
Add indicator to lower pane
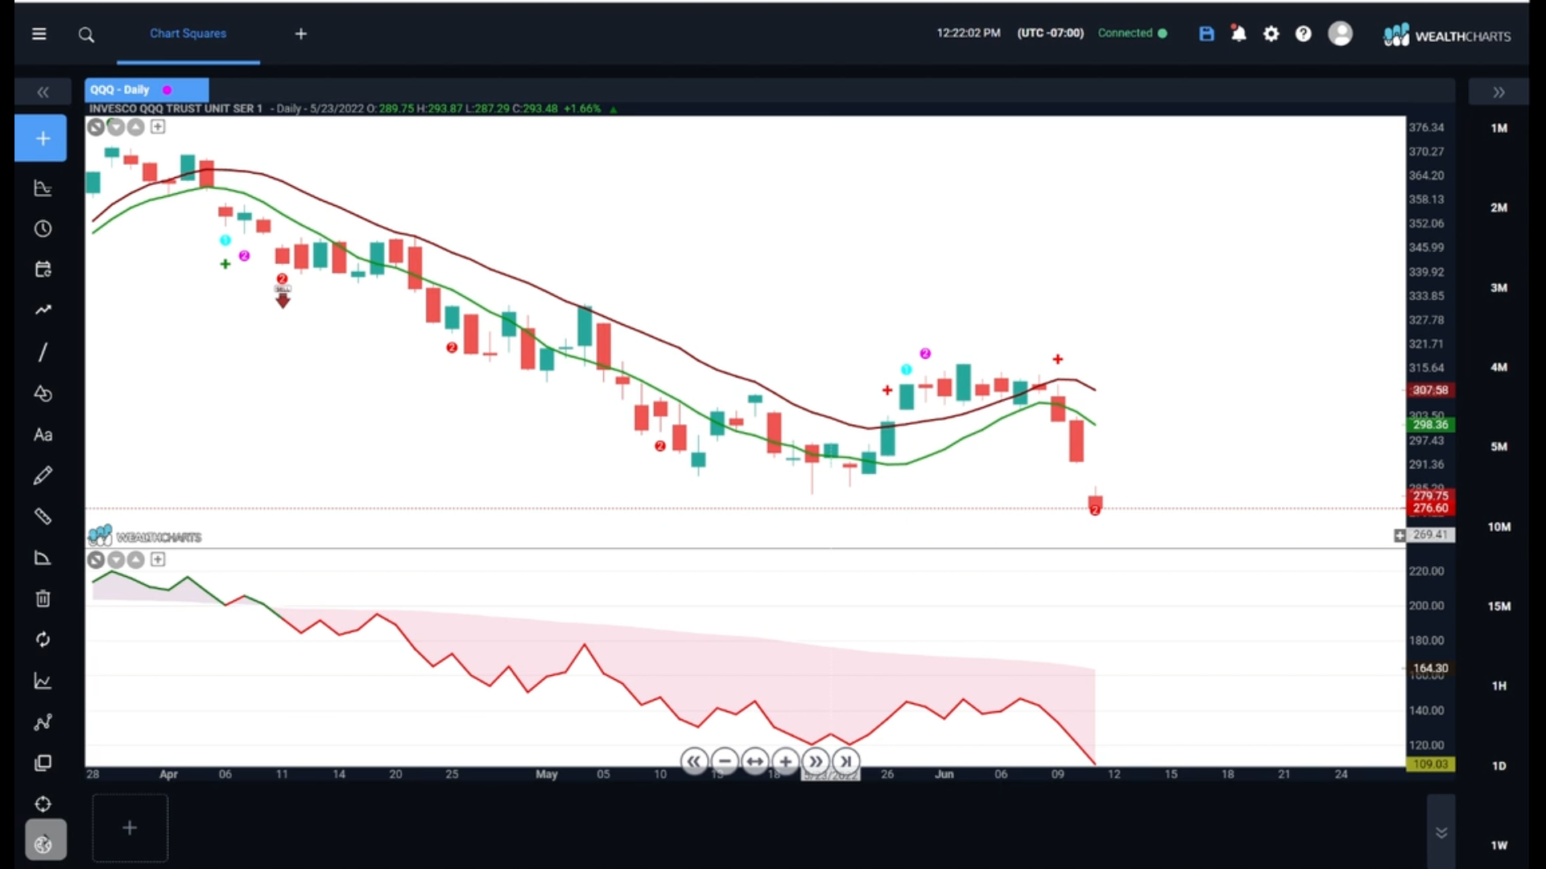(158, 559)
